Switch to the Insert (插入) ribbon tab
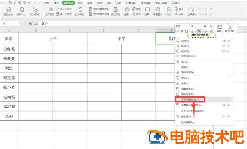Image resolution: width=247 pixels, height=149 pixels. point(56,3)
